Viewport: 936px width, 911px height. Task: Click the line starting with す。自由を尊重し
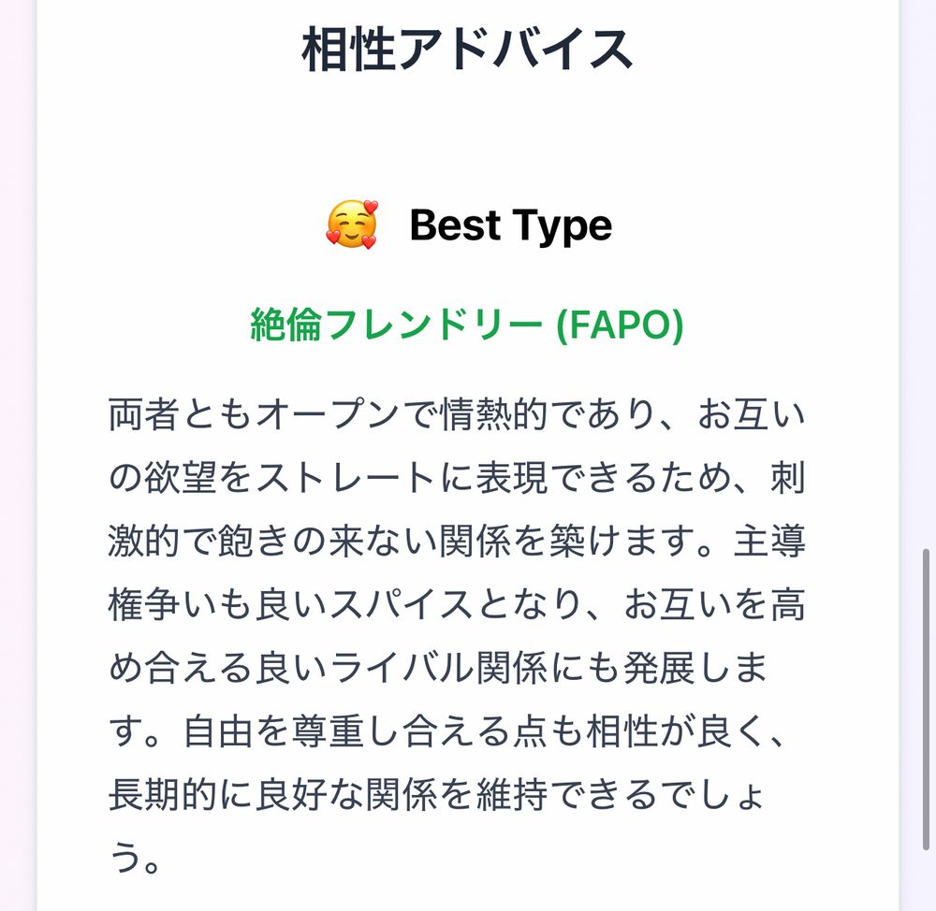click(446, 730)
